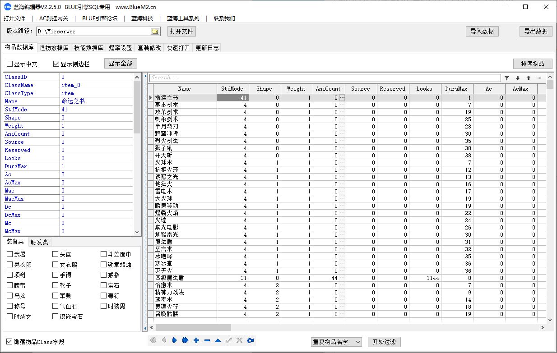This screenshot has height=353, width=557.
Task: Click the ClassName value item_0
Action: click(x=70, y=85)
